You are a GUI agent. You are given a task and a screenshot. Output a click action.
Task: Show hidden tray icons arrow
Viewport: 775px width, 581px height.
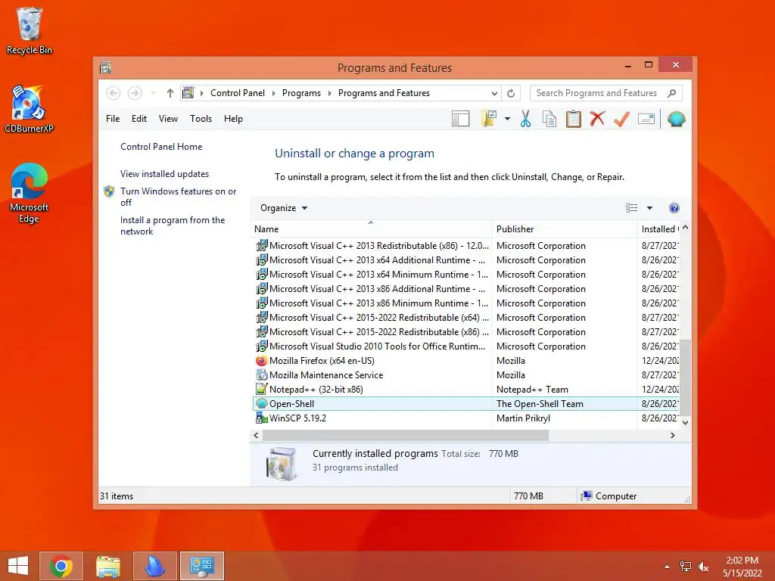click(667, 567)
